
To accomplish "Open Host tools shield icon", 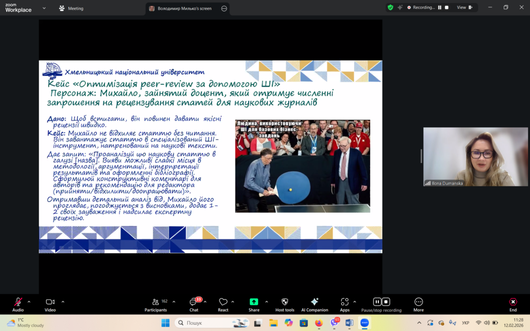I will 285,302.
